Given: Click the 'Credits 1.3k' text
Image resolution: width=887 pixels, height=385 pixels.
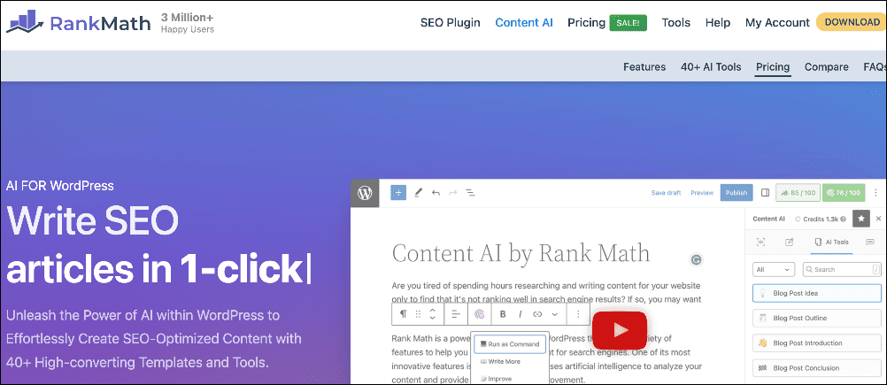Looking at the screenshot, I should (x=821, y=219).
